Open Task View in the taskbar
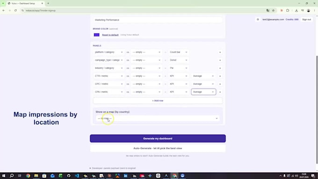 [x=20, y=176]
